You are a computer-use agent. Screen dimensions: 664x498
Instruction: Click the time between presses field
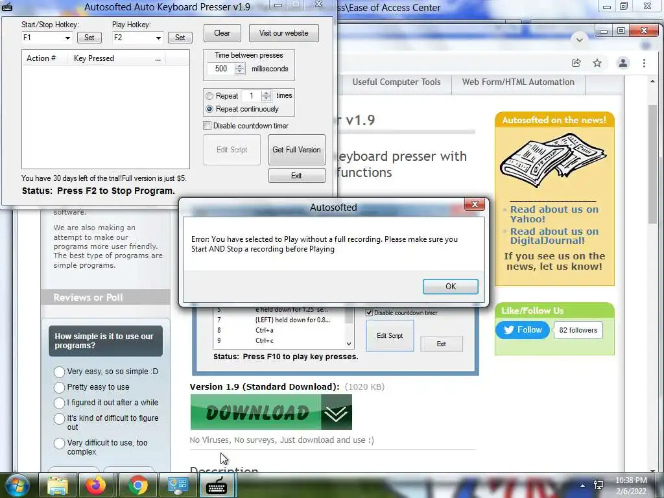pyautogui.click(x=220, y=69)
